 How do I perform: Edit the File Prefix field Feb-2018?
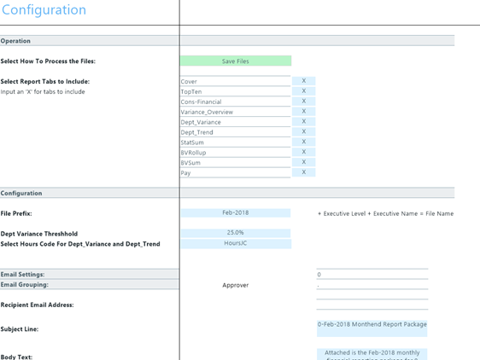click(x=236, y=213)
